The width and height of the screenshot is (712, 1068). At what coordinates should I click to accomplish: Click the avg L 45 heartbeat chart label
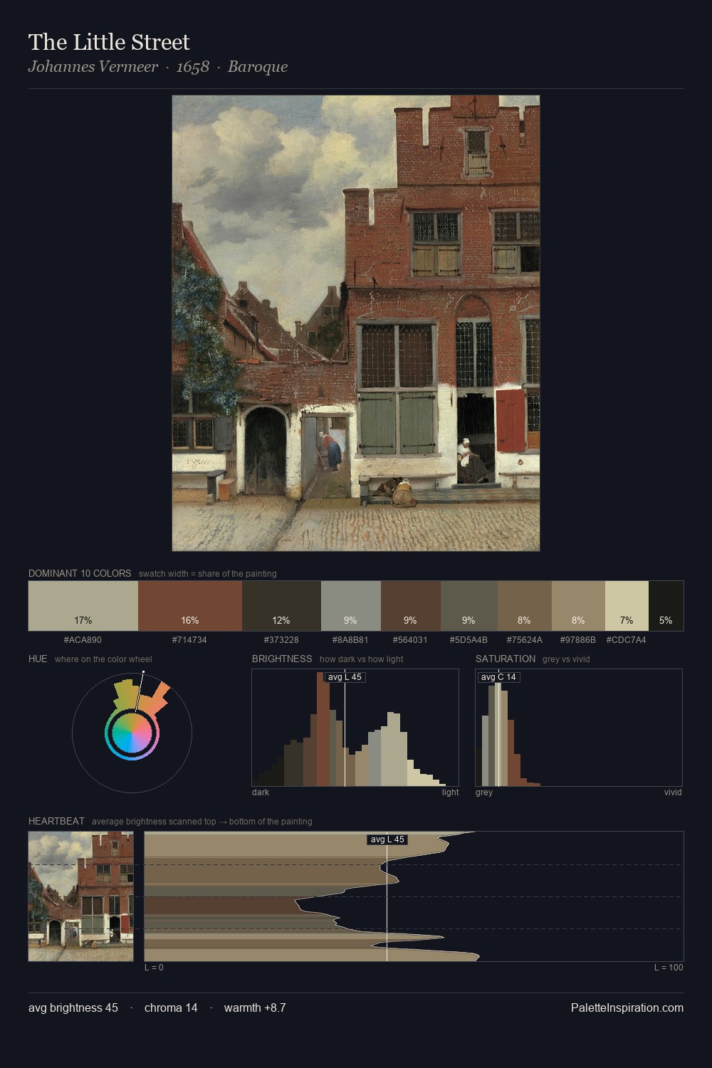point(387,839)
